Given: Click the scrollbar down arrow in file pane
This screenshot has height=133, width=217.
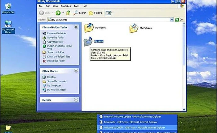Looking at the screenshot, I should coord(184,109).
